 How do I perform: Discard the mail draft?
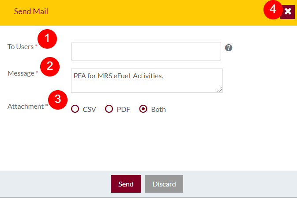[164, 184]
